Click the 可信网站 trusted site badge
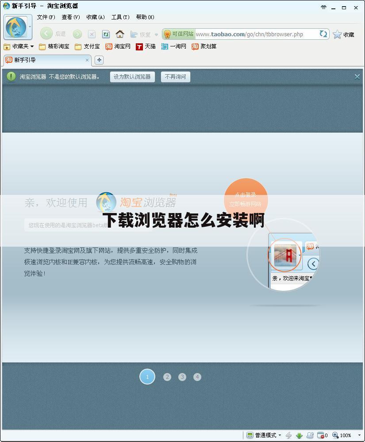Image resolution: width=365 pixels, height=442 pixels. pyautogui.click(x=179, y=34)
